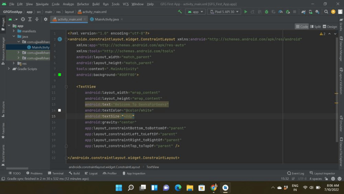Open the Event Log
Viewport: 344px width, 194px height.
tap(295, 173)
